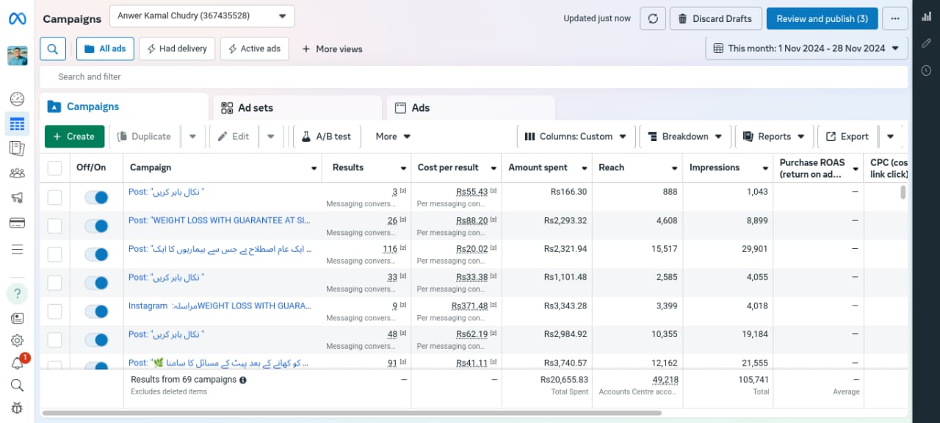
Task: Open the bug report icon in sidebar
Action: coord(17,408)
